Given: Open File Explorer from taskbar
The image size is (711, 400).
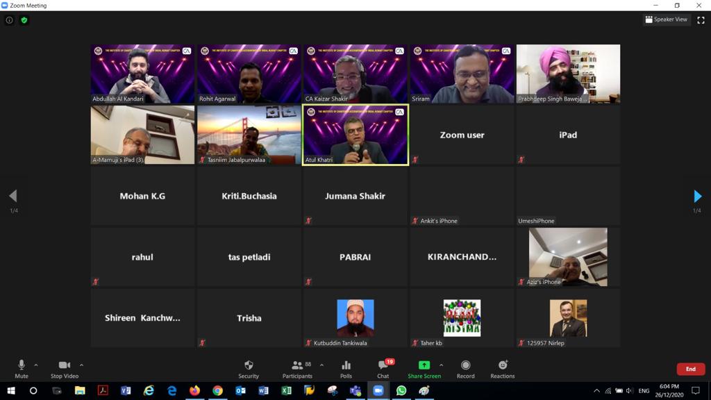Looking at the screenshot, I should [80, 390].
